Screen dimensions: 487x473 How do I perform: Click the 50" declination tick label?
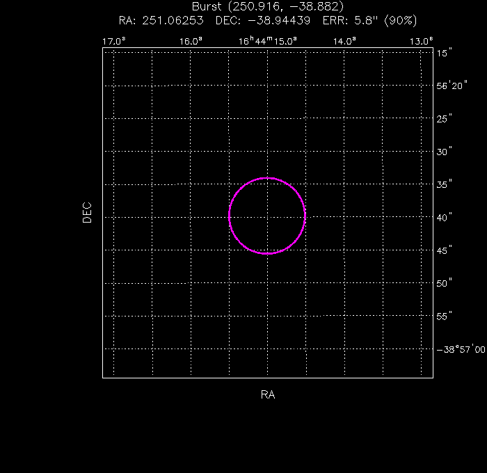pyautogui.click(x=444, y=283)
